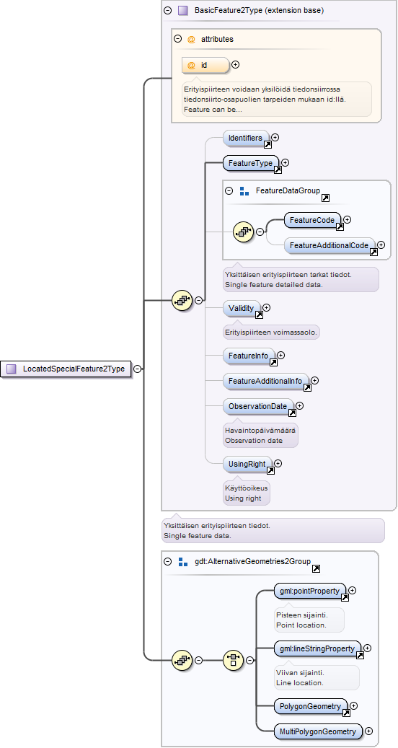Select the LocatedSpecialFeature2Type node
Viewport: 398px width, 748px height.
click(66, 369)
